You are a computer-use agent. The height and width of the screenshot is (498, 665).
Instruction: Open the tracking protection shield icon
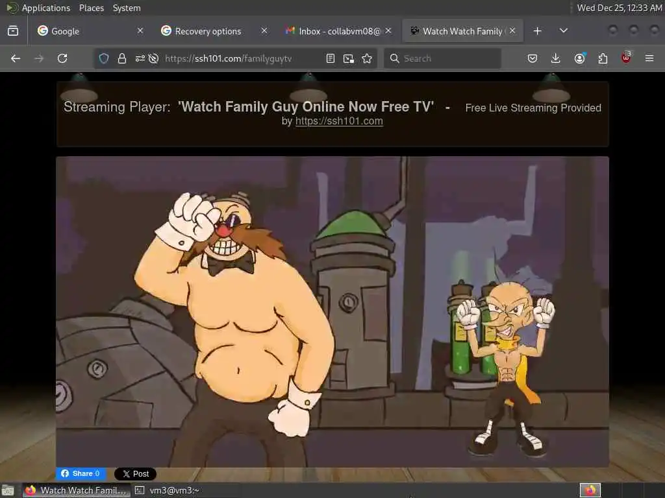104,58
